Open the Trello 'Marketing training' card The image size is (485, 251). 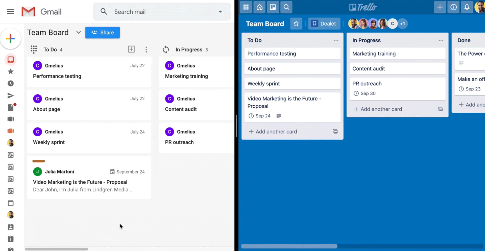398,54
